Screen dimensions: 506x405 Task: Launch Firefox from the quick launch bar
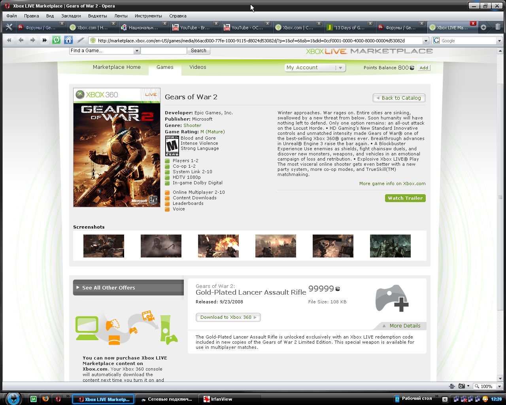pyautogui.click(x=45, y=399)
